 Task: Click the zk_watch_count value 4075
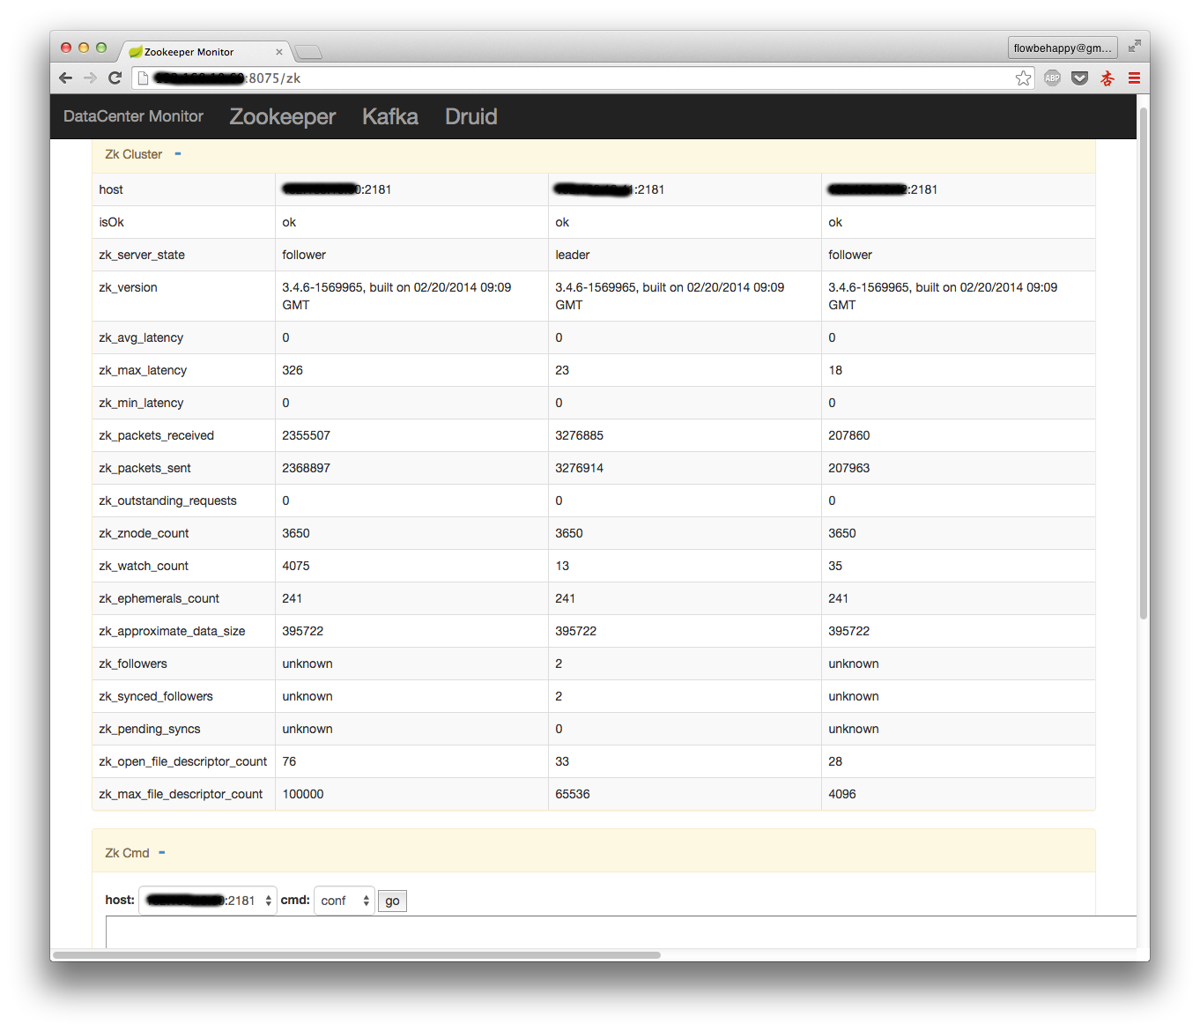(x=296, y=566)
